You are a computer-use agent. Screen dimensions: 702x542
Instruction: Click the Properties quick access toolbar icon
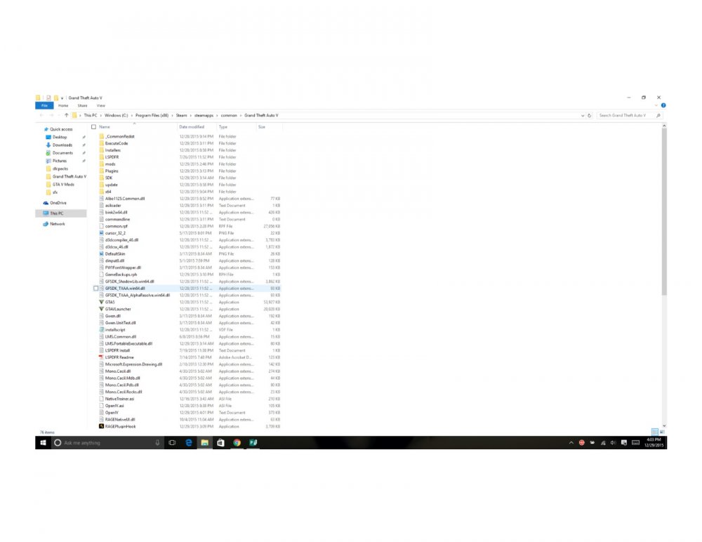point(48,98)
